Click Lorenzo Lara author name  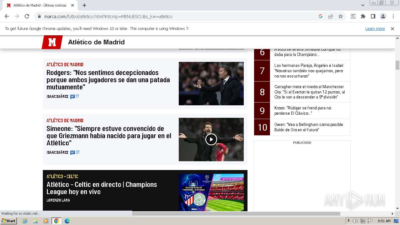tap(58, 200)
